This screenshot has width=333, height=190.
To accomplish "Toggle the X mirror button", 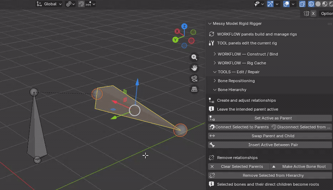I will pos(313,13).
